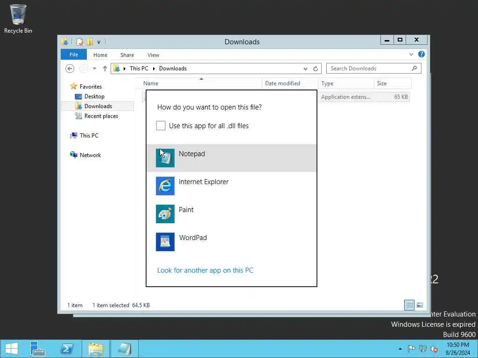Open Explorer help with the question mark icon
478x358 pixels.
422,54
